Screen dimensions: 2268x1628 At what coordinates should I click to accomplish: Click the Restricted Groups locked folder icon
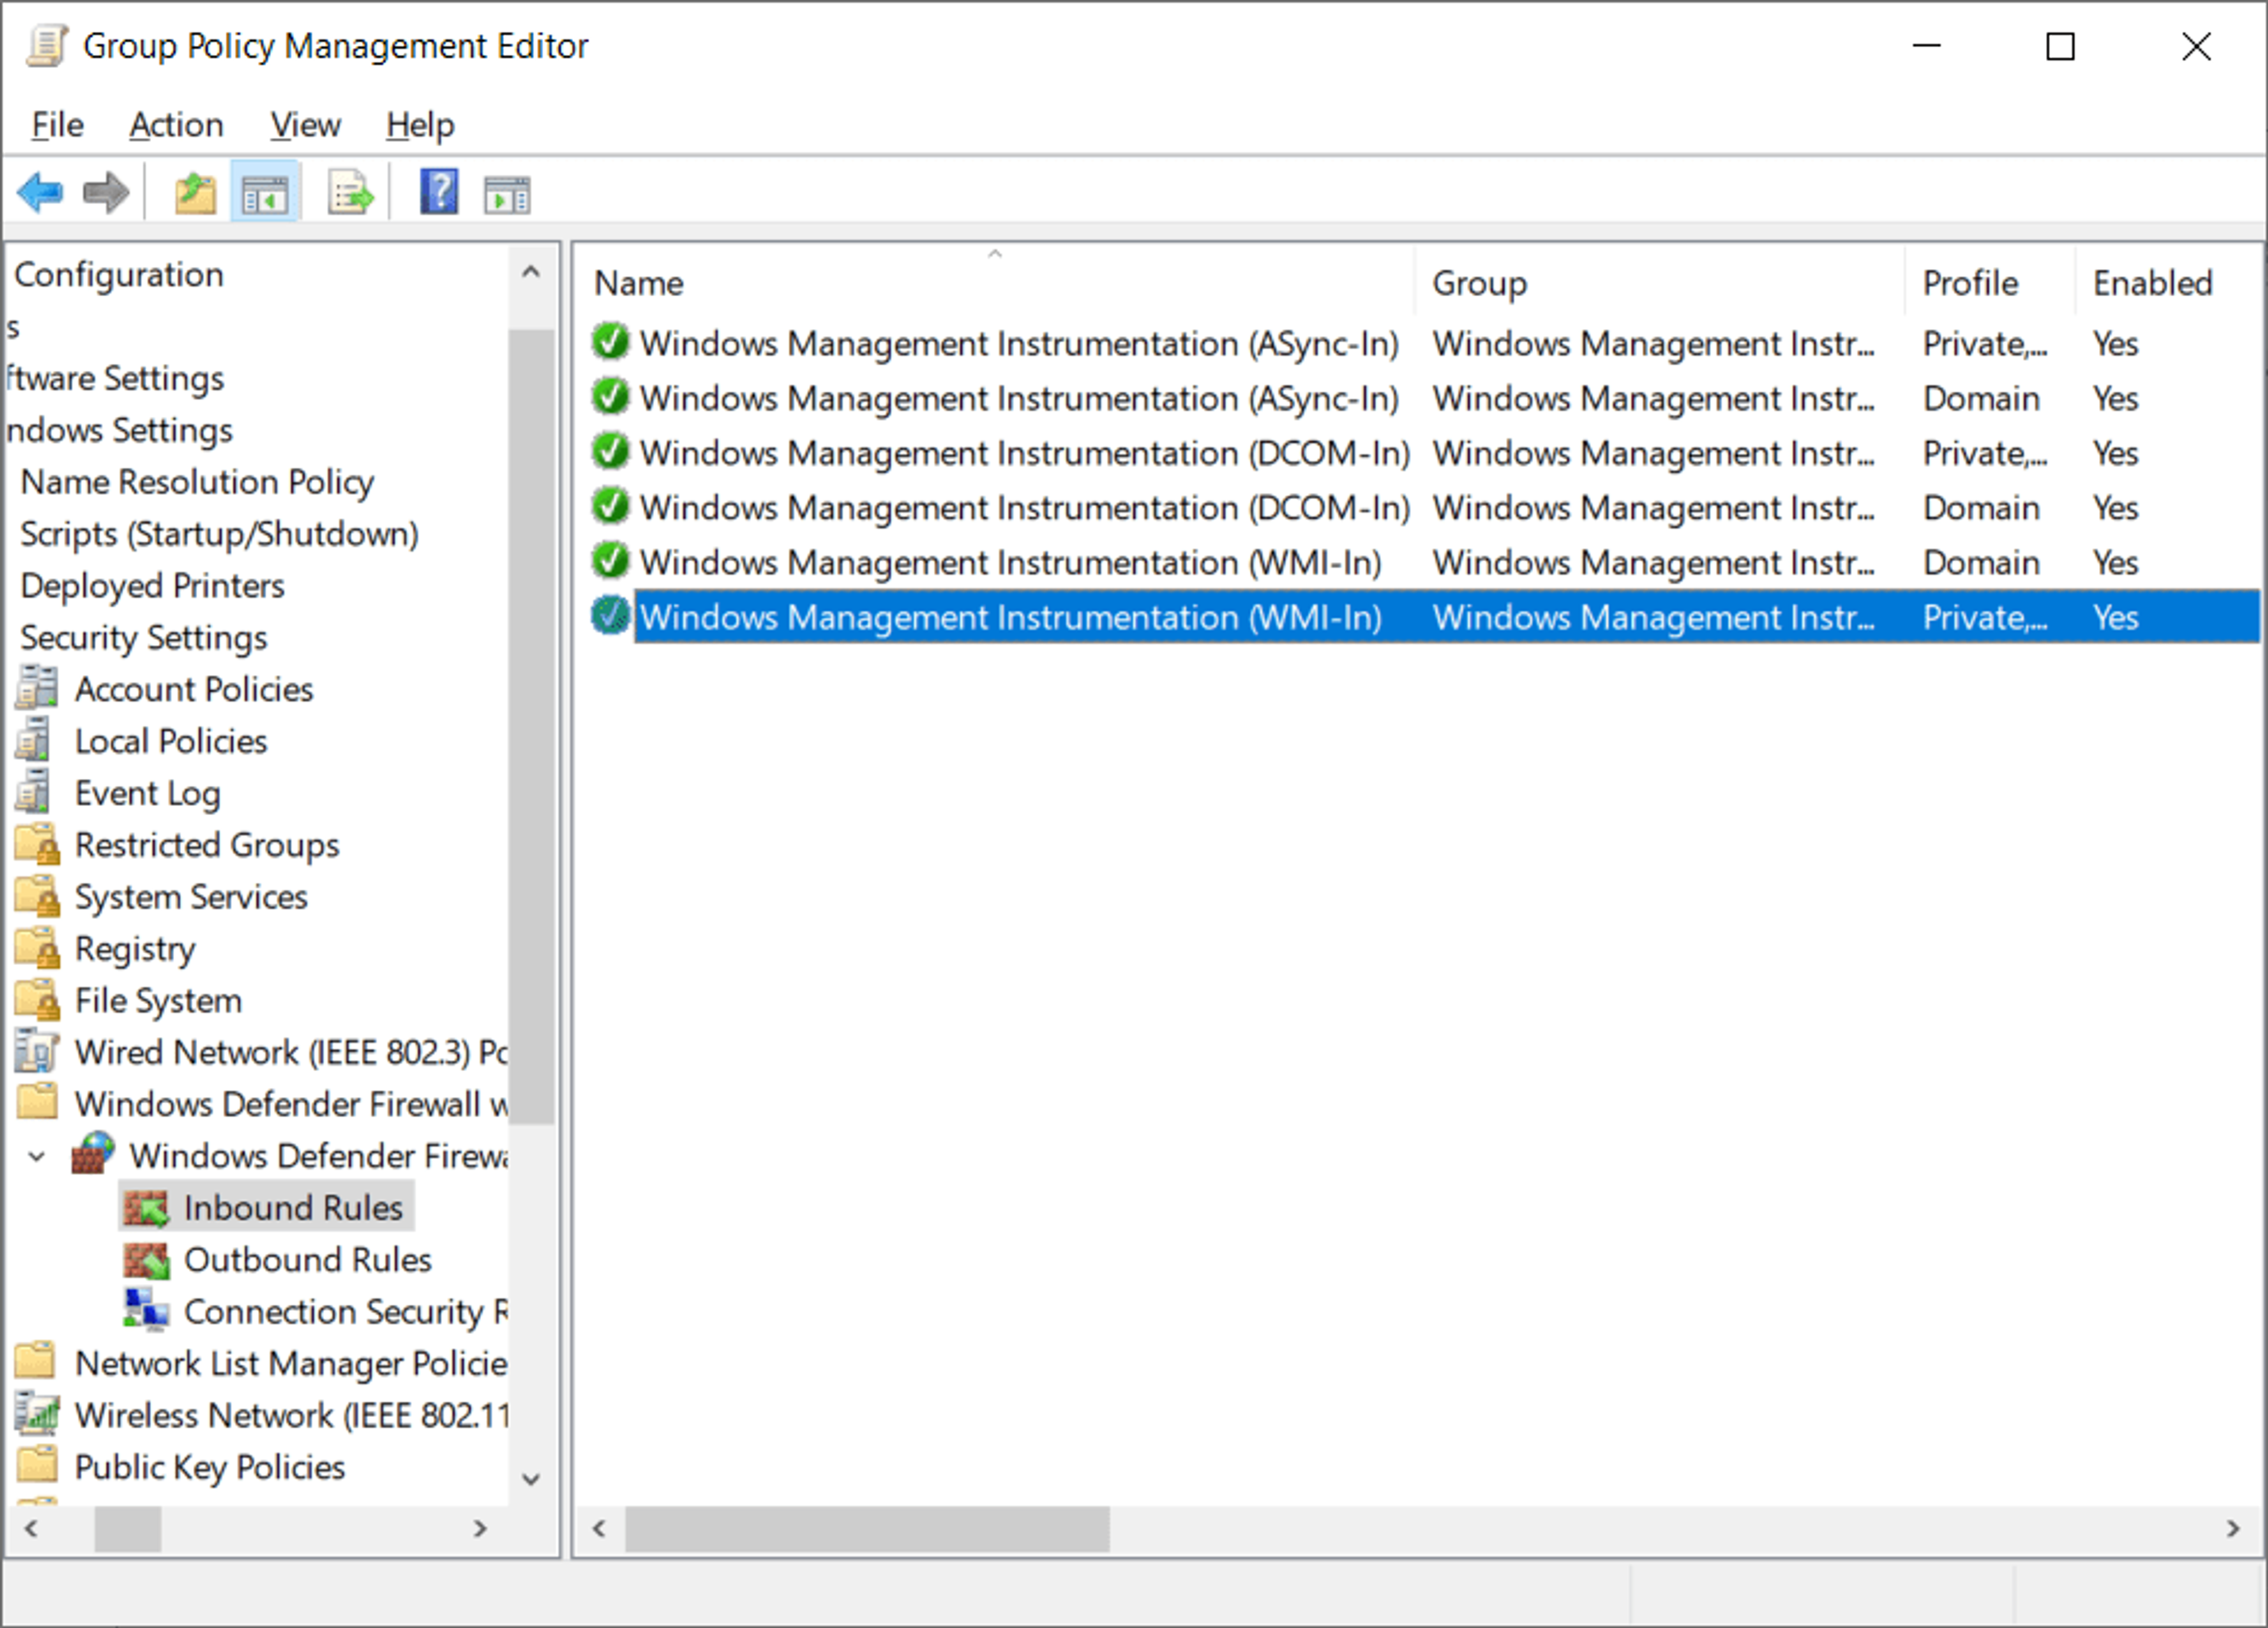click(x=38, y=844)
